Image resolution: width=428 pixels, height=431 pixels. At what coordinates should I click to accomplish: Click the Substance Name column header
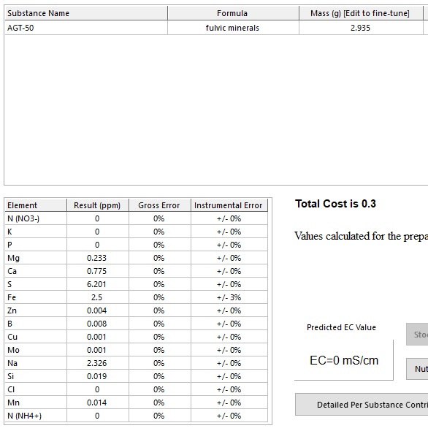[86, 13]
